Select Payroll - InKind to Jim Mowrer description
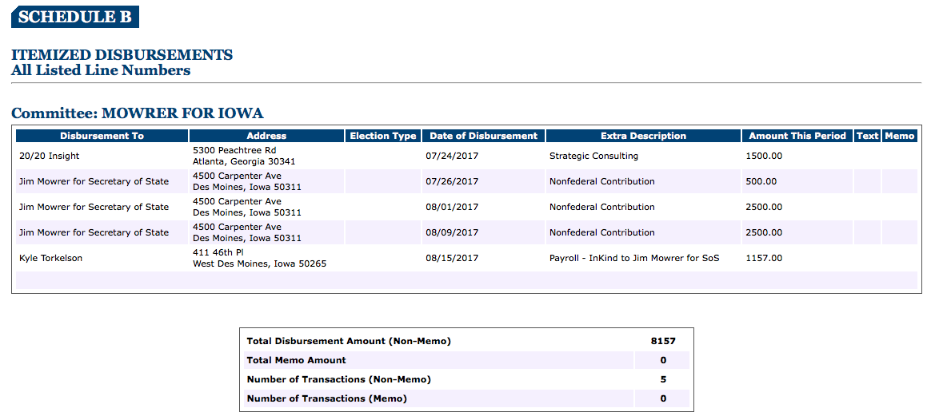 (635, 258)
